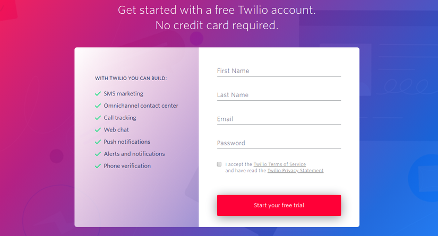The image size is (438, 236).
Task: Click the checkmark next to Omnichannel contact center
Action: (98, 106)
